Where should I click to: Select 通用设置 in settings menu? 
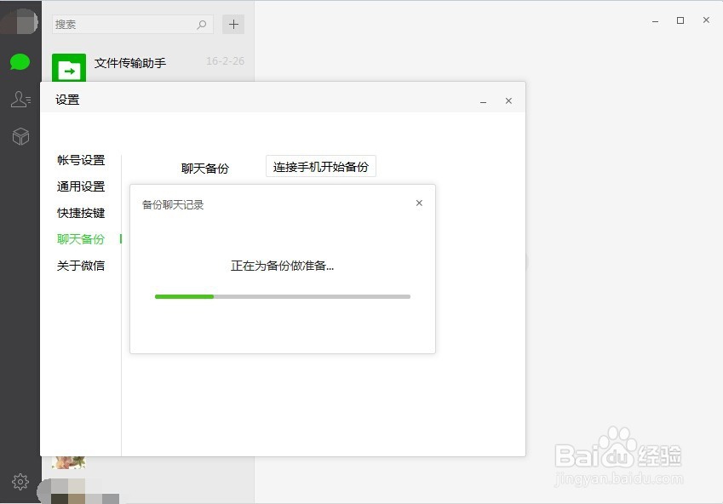tap(81, 186)
